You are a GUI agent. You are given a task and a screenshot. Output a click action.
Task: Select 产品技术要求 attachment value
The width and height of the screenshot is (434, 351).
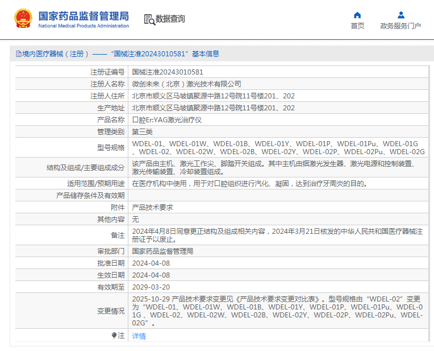coord(152,208)
